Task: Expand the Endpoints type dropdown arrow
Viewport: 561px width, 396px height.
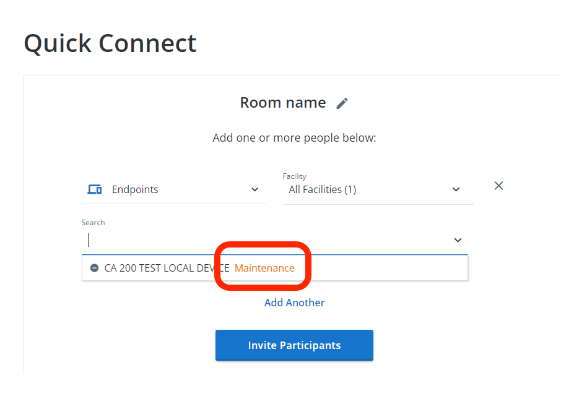Action: (x=254, y=189)
